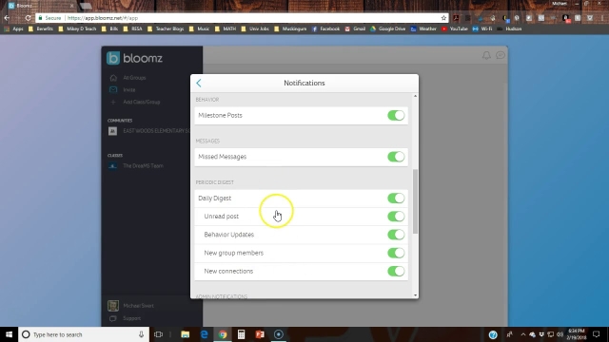Go back using the Notifications back arrow
609x342 pixels.
coord(199,83)
